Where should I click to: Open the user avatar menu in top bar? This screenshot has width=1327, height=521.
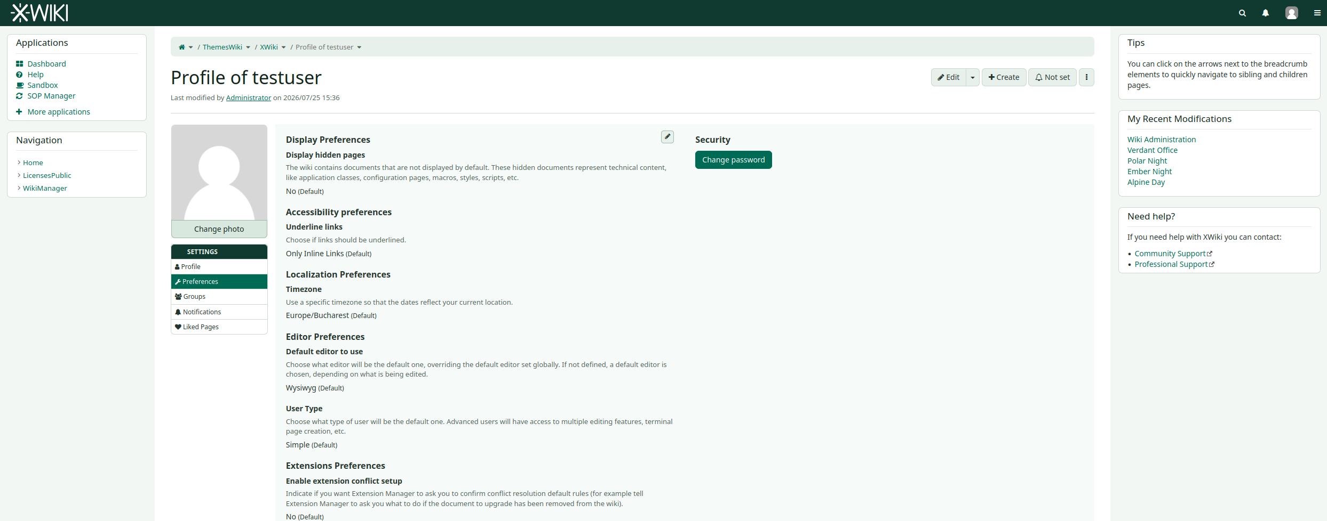(1292, 13)
